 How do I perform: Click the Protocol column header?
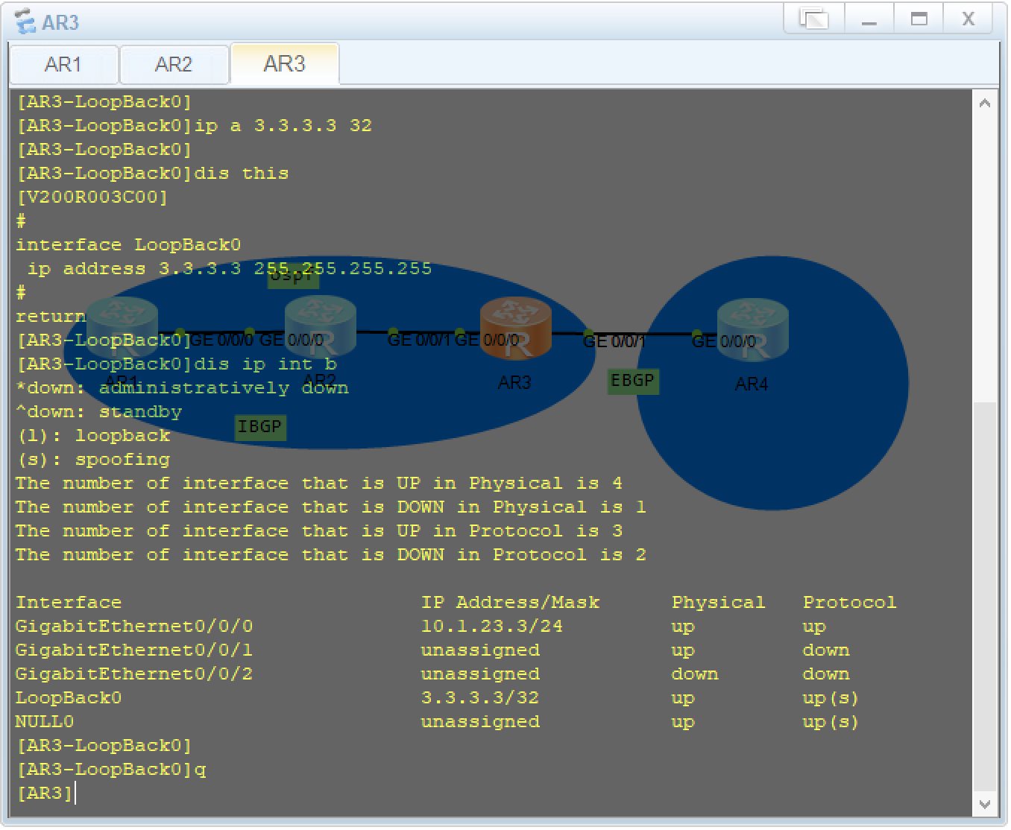849,602
